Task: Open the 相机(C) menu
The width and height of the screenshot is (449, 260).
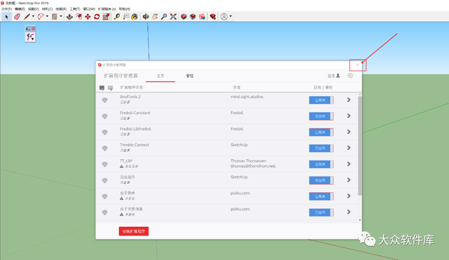Action: click(x=47, y=9)
